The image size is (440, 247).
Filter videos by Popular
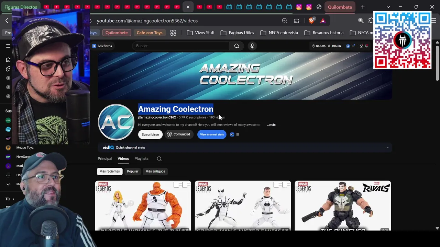point(133,171)
